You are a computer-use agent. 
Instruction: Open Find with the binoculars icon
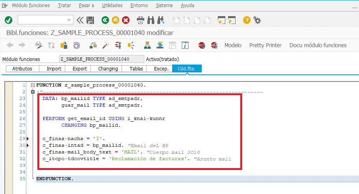(x=151, y=20)
